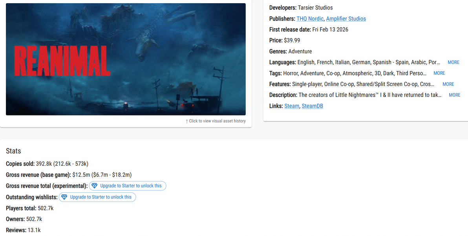
Task: Click the Stats section heading
Action: [x=13, y=151]
